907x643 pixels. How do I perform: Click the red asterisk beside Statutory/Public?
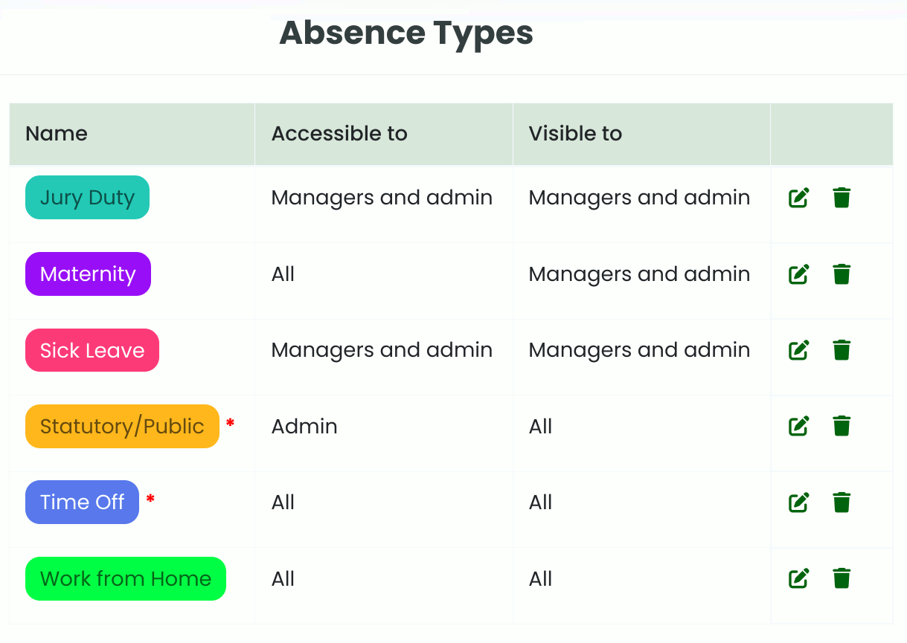coord(231,422)
